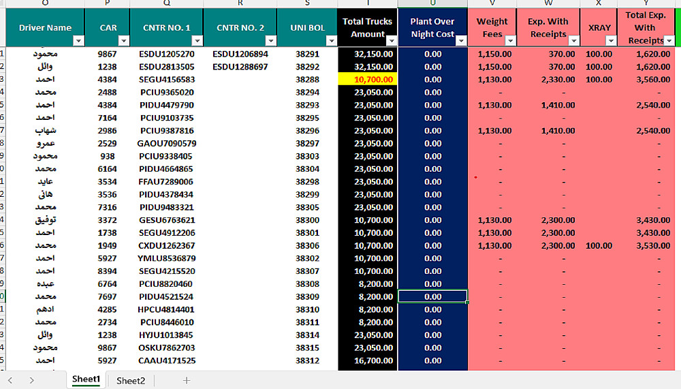Open the Weight Fees filter dropdown

[x=510, y=41]
